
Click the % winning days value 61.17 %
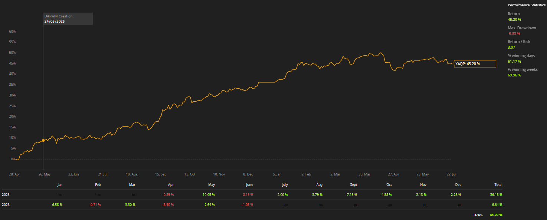coord(514,61)
